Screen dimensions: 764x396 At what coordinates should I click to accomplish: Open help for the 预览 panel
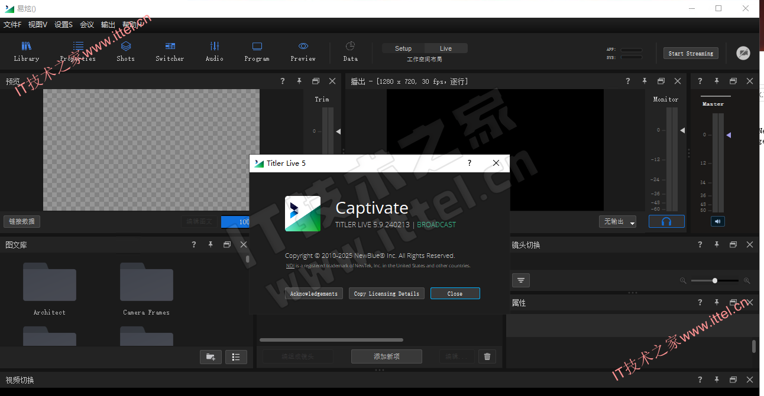283,81
